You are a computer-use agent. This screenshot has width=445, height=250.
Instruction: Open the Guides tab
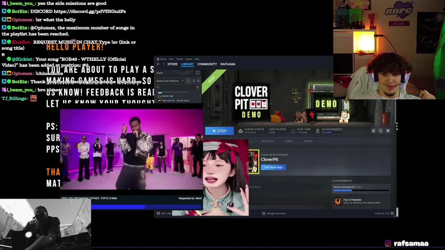coord(289,141)
